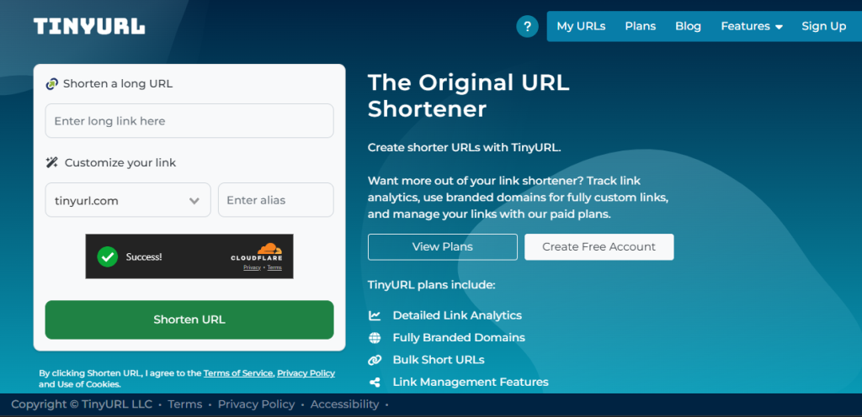
Task: Click the Create Free Account button
Action: (x=599, y=247)
